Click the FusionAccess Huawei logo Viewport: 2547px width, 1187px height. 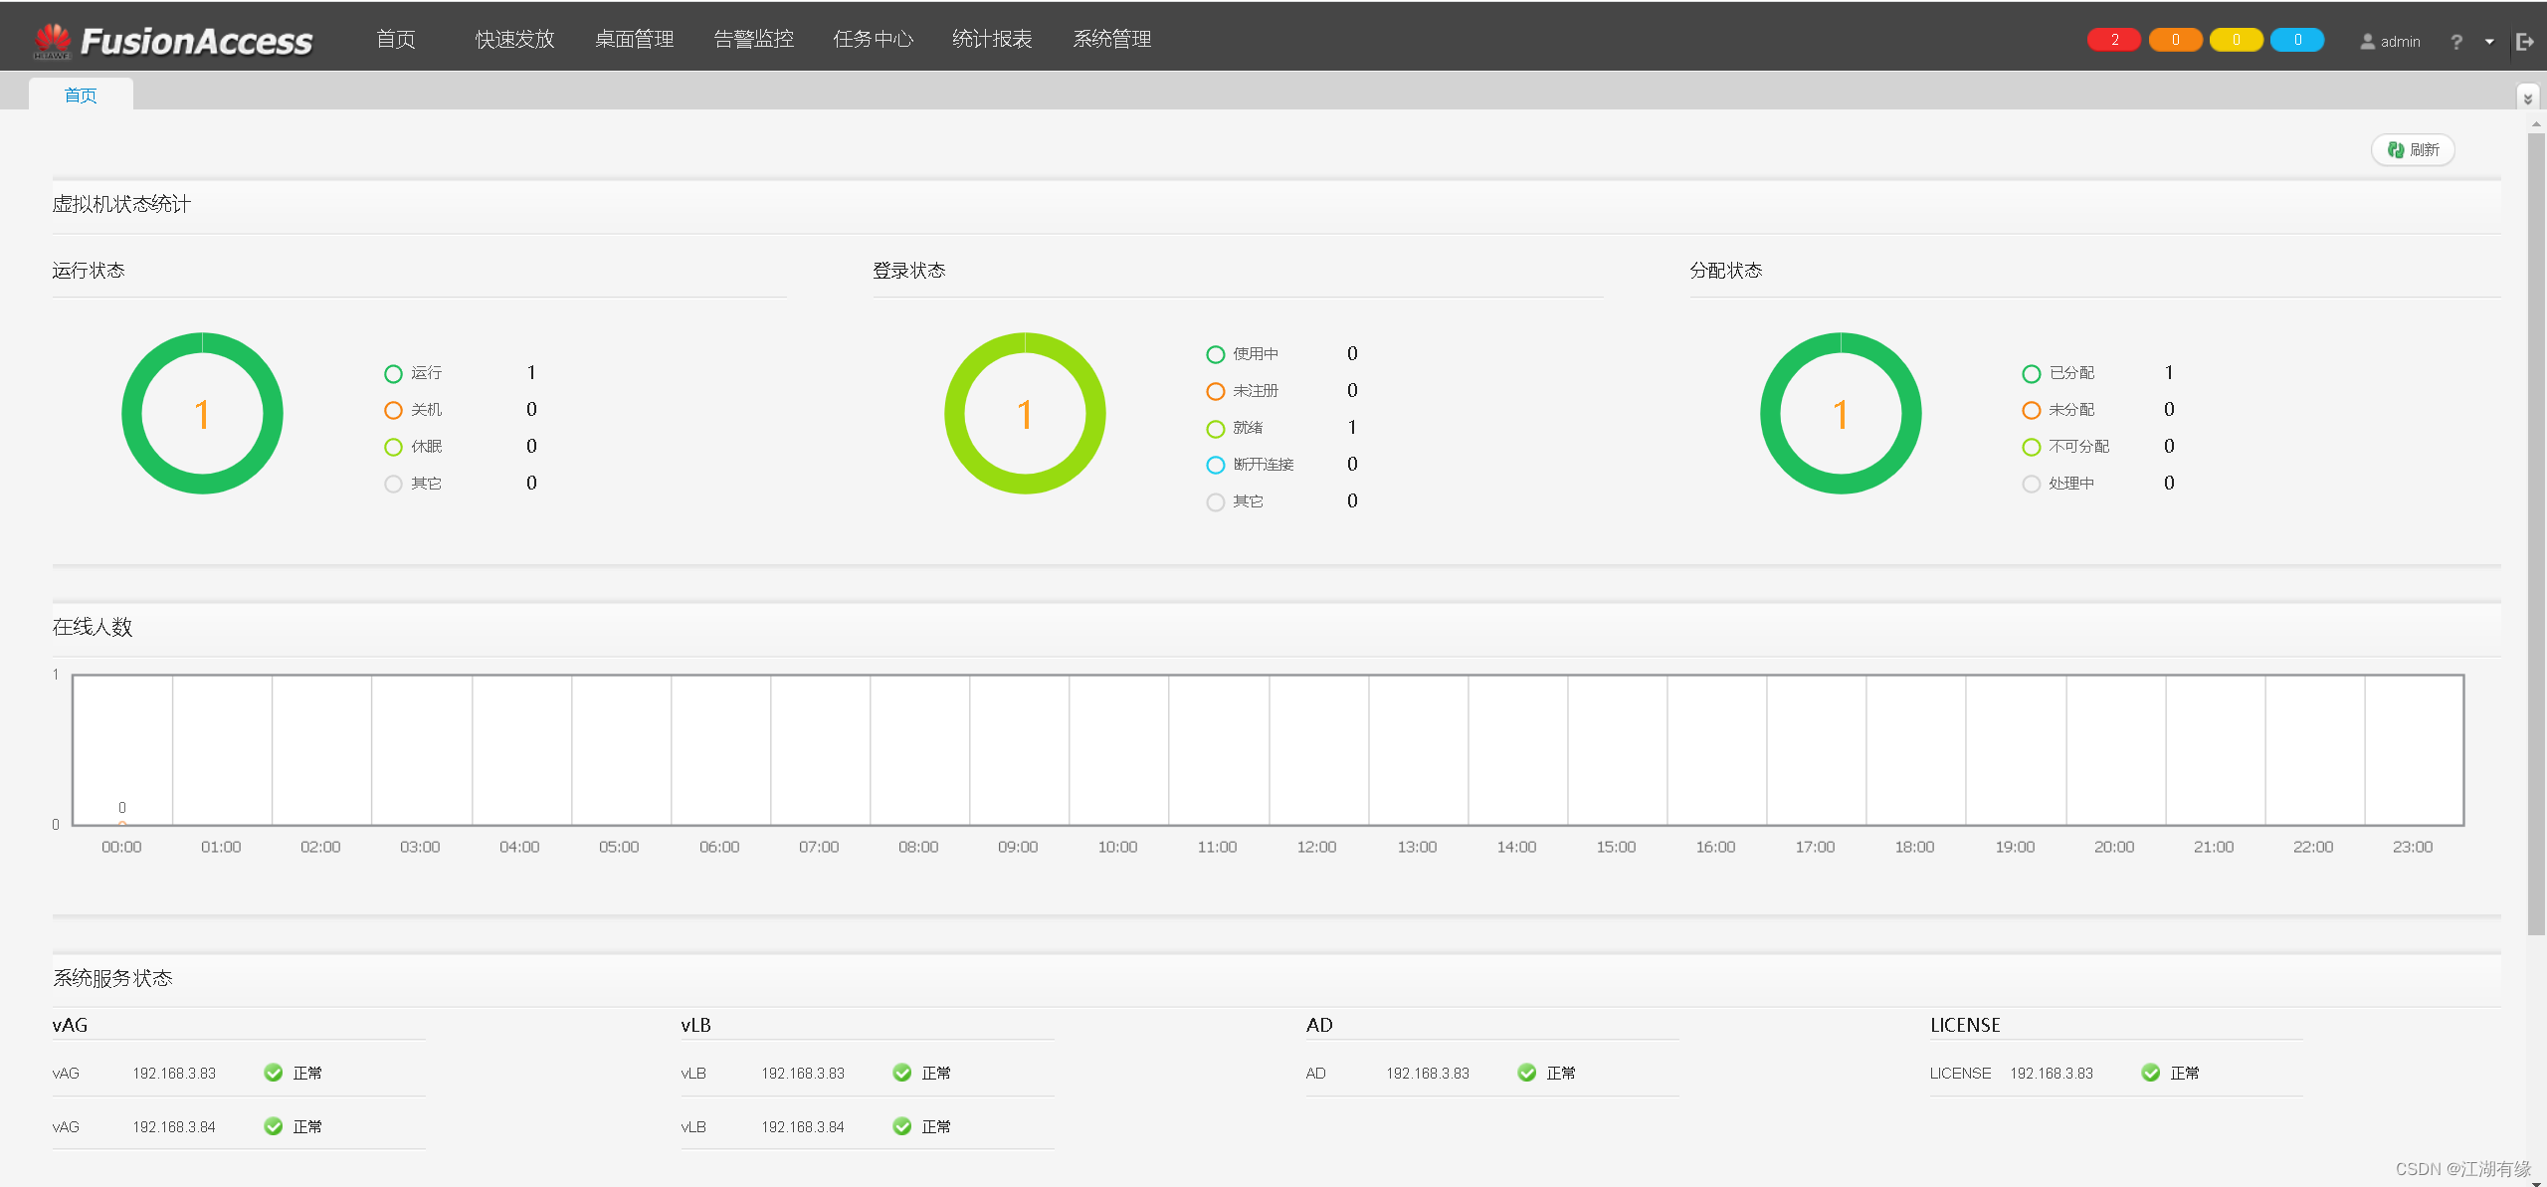(173, 41)
